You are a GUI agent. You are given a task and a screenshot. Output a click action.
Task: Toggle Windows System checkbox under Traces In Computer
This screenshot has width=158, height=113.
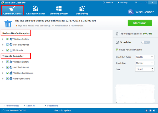tap(8, 62)
